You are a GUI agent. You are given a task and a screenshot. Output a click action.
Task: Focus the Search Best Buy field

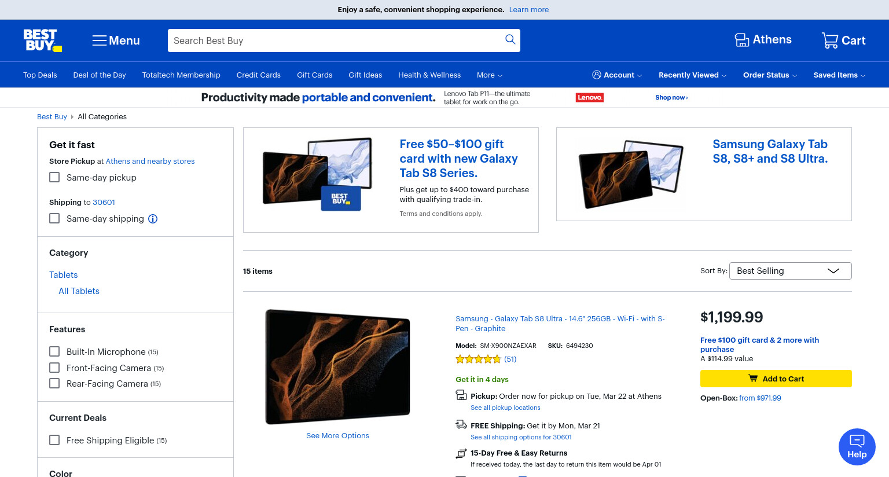coord(336,41)
